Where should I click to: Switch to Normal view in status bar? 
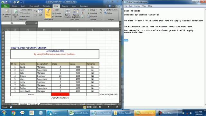pos(85,107)
